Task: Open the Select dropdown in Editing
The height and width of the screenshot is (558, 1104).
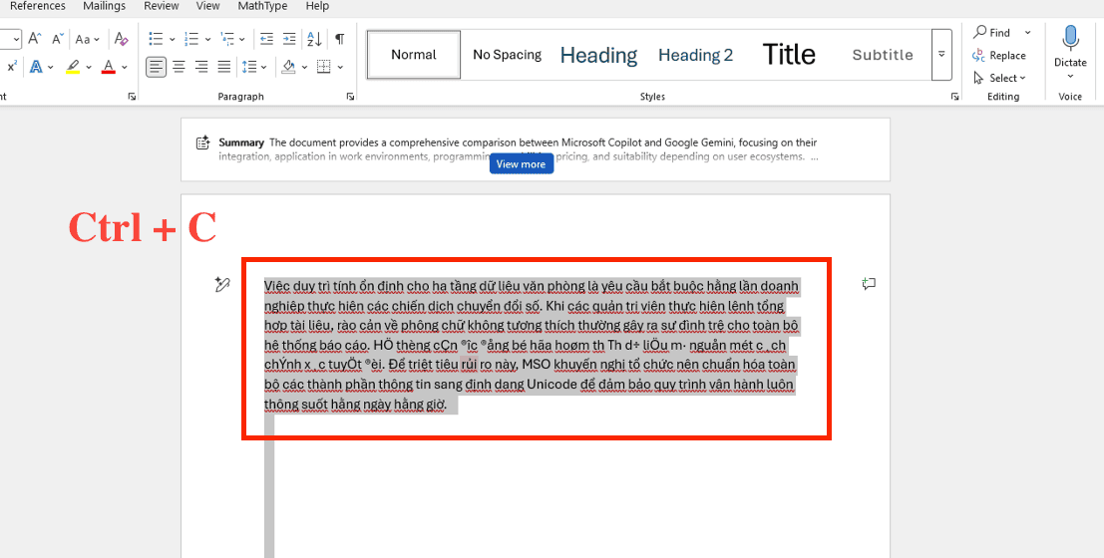Action: coord(1000,78)
